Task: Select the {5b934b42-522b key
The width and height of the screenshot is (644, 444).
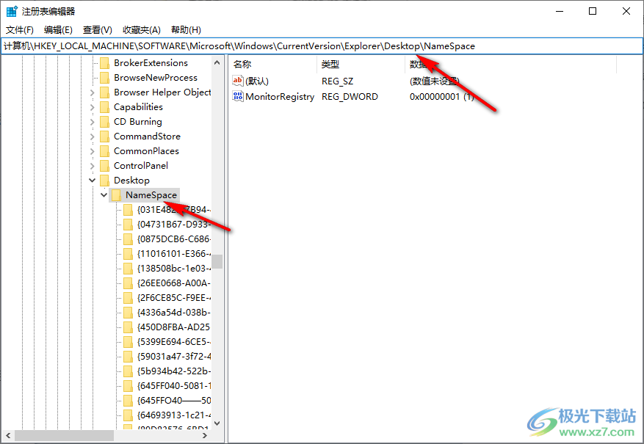Action: coord(174,371)
